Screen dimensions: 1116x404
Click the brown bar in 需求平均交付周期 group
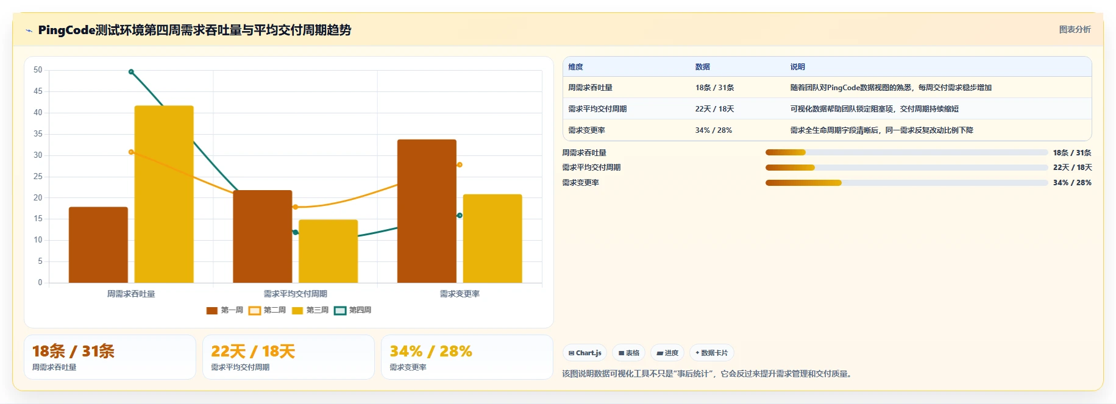[x=263, y=236]
